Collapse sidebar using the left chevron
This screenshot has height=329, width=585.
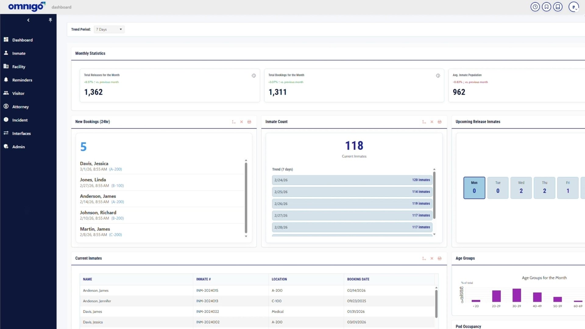click(28, 20)
